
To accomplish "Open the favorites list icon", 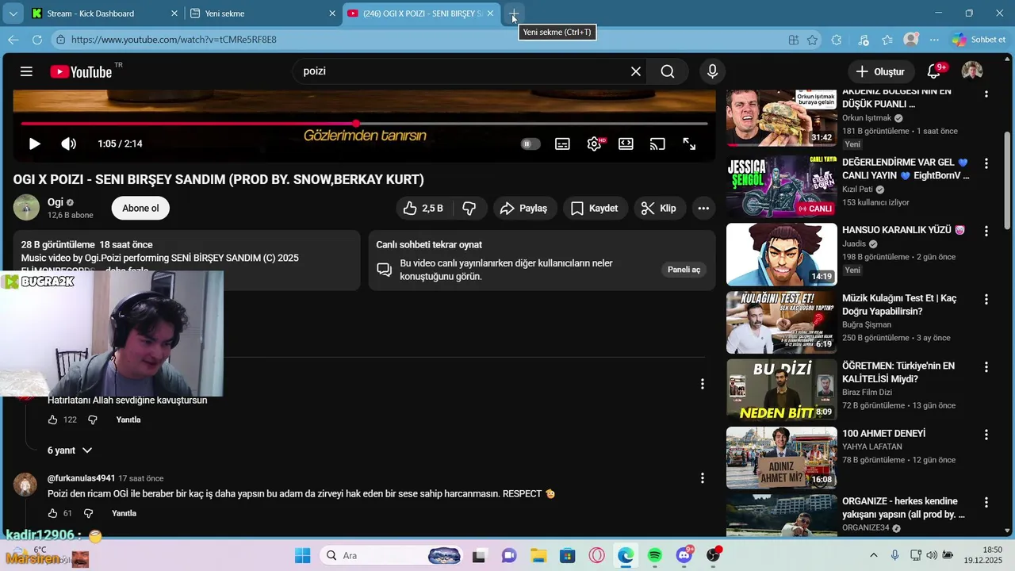I will click(x=887, y=40).
